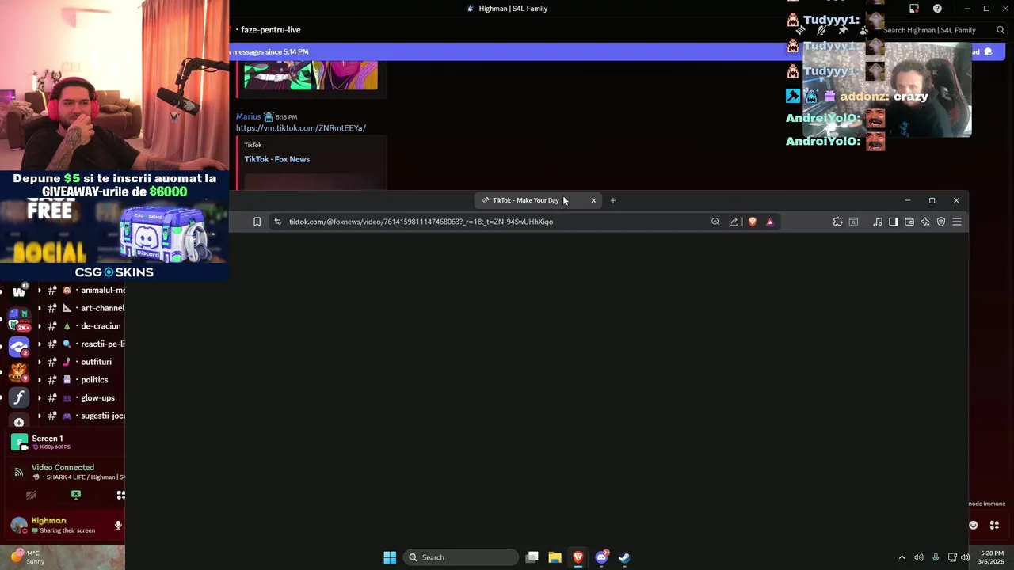1014x570 pixels.
Task: Click the site settings icon beside the URL
Action: click(277, 222)
